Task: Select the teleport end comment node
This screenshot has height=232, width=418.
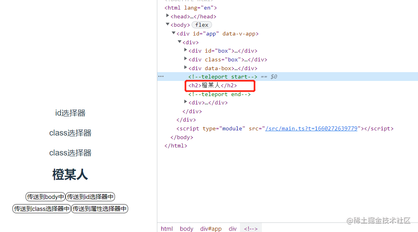Action: pos(220,94)
